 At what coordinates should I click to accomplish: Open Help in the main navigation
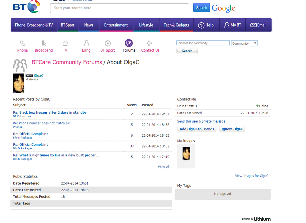click(x=206, y=25)
